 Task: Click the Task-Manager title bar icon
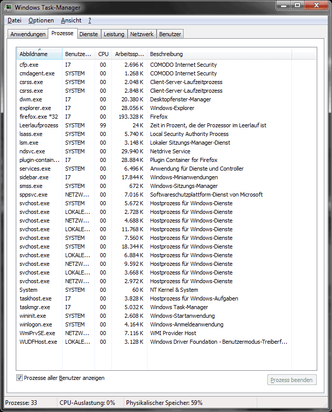click(x=9, y=7)
